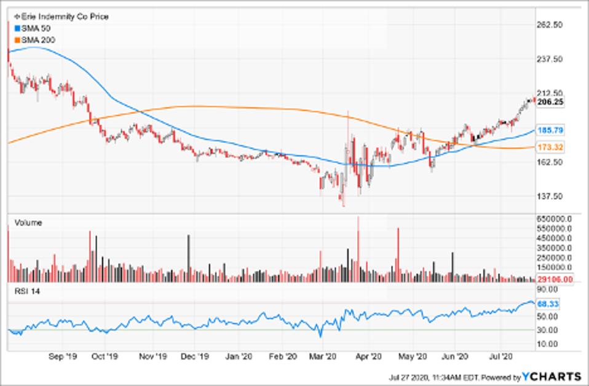Screen dimensions: 589x386
Task: Click the orange SMA 200 legend swatch
Action: pos(17,40)
